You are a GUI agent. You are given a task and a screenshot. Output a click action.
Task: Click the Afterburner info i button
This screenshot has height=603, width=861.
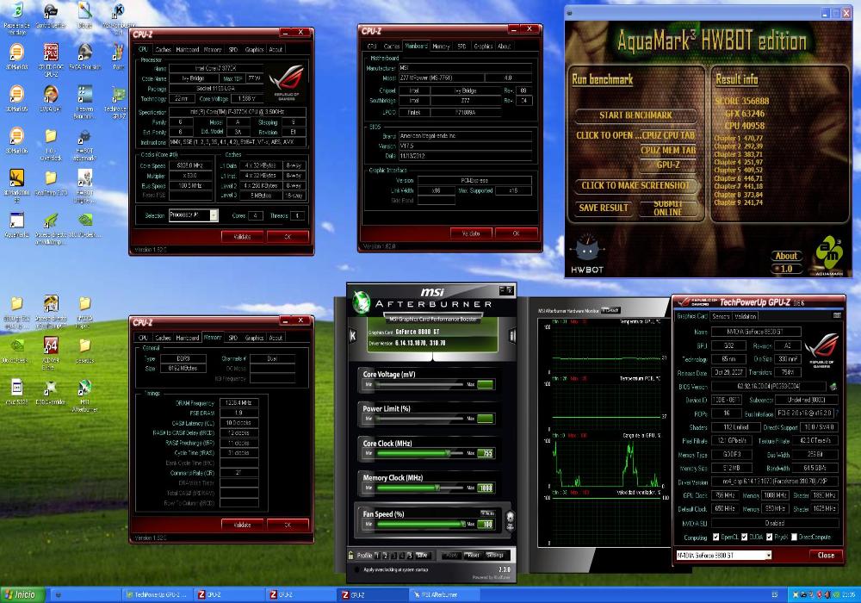pyautogui.click(x=512, y=336)
